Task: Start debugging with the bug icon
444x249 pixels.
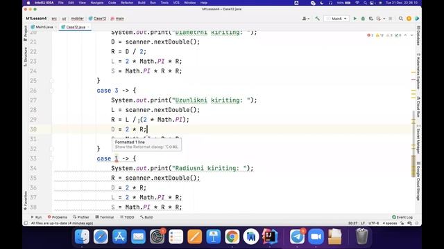Action: pyautogui.click(x=363, y=19)
